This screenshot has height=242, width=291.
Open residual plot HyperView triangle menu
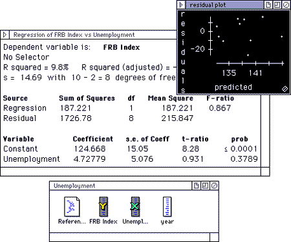tap(181, 5)
